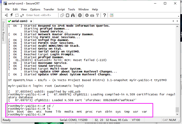
Task: Click the Quick Connect lightning icon
Action: 12,15
